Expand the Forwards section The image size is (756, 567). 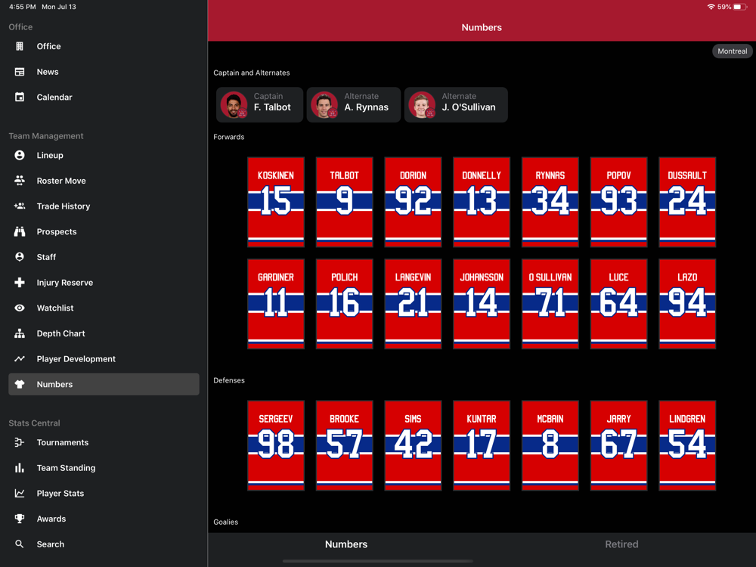tap(229, 137)
